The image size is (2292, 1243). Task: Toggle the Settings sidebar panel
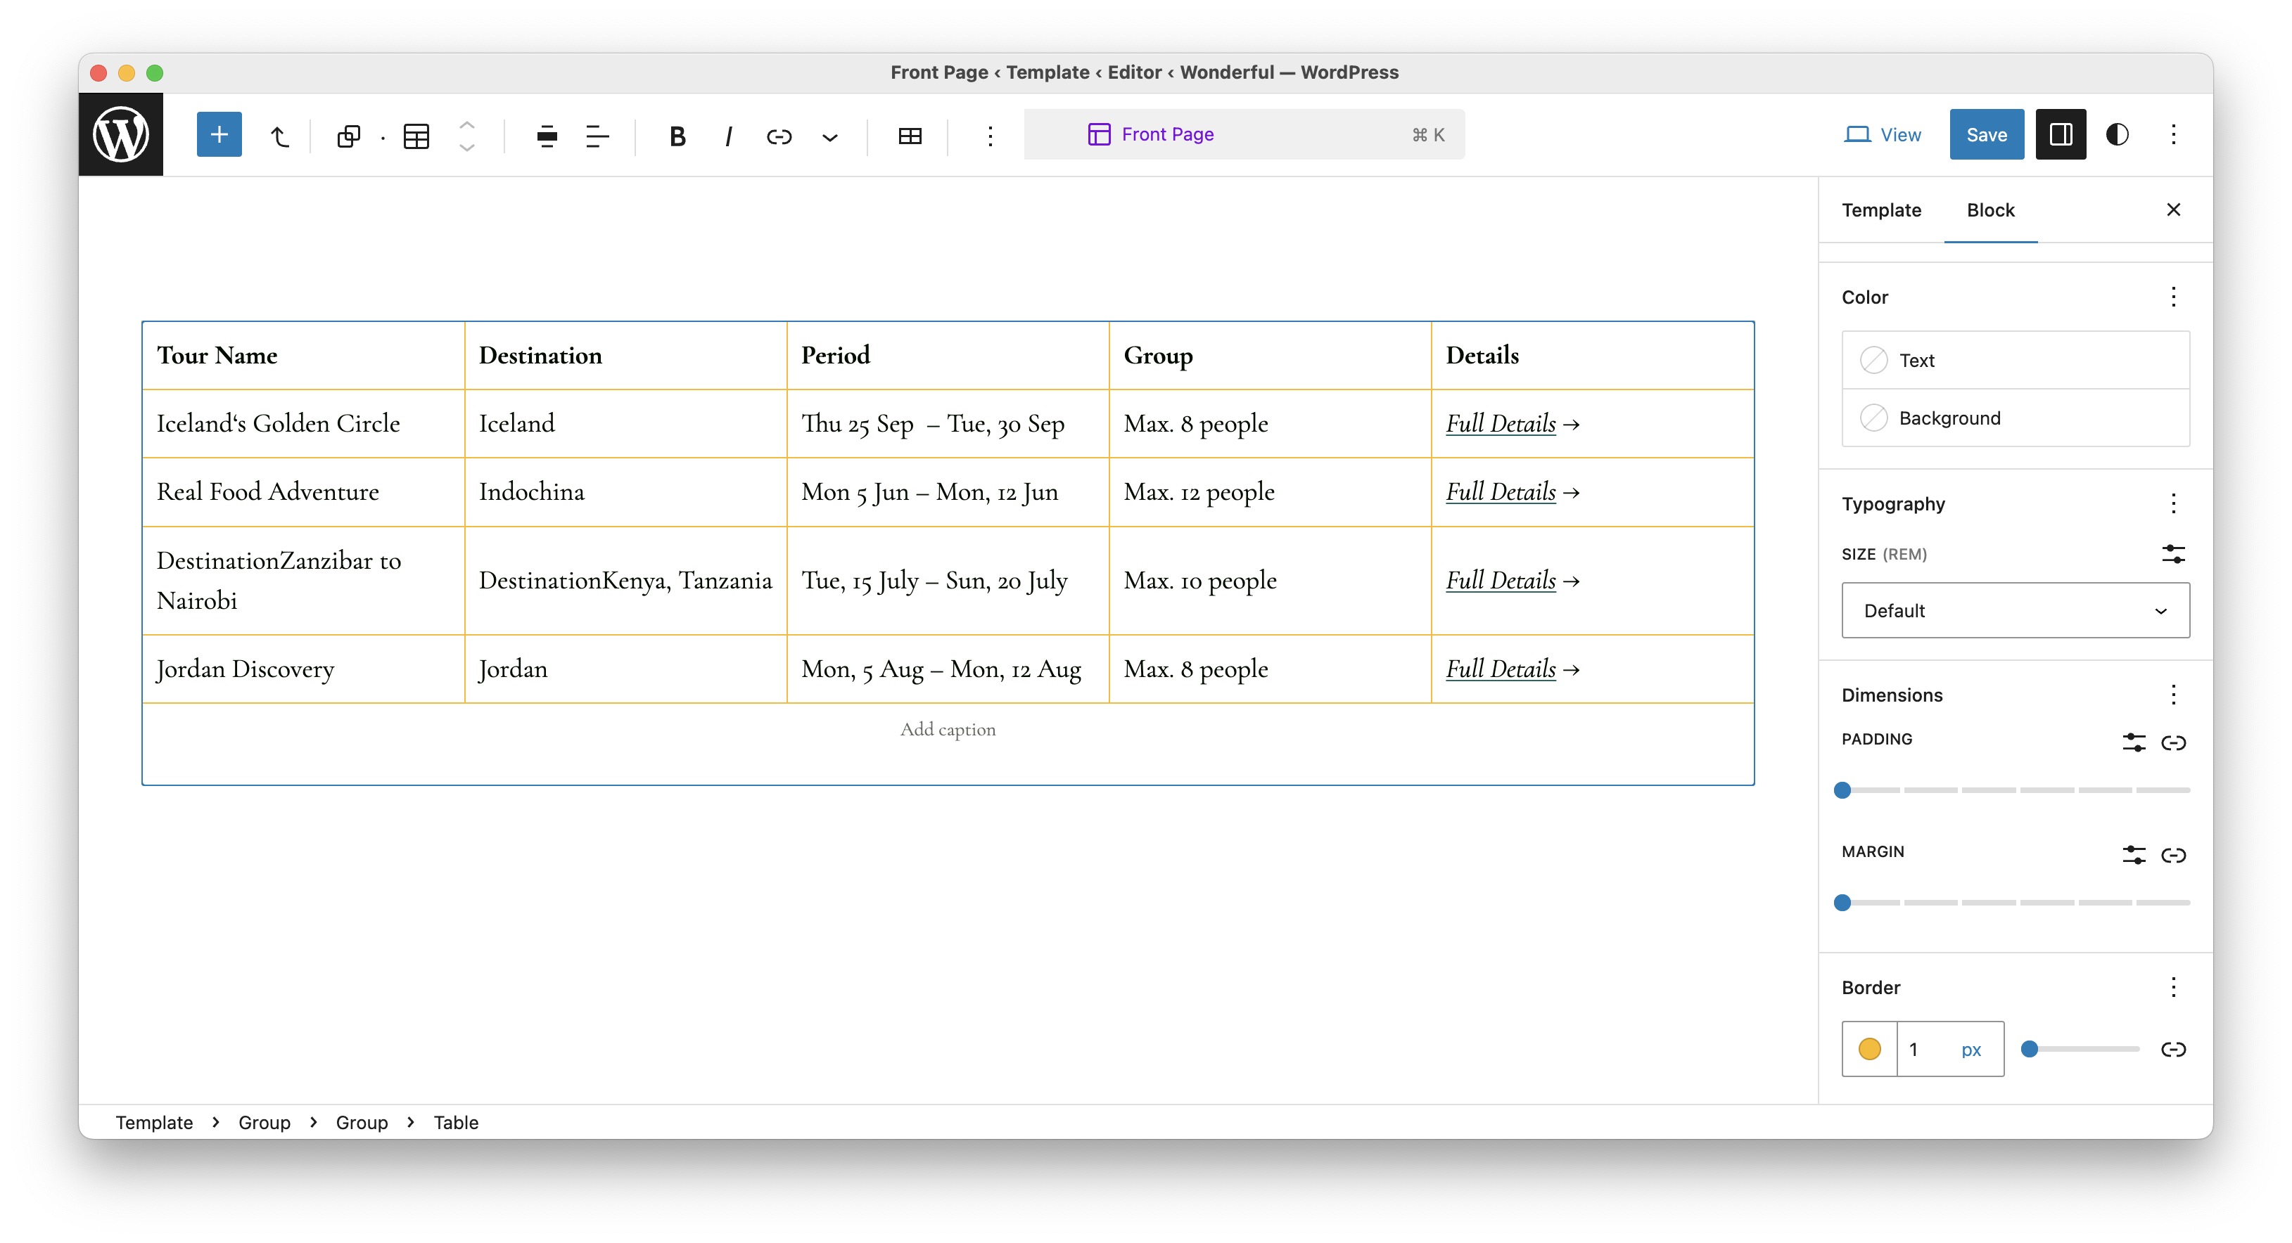click(x=2060, y=134)
